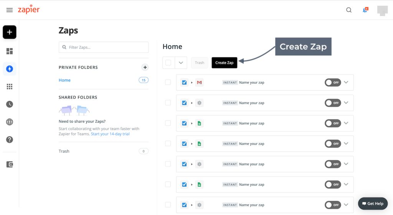
Task: Click the black plus button in sidebar
Action: pyautogui.click(x=10, y=32)
